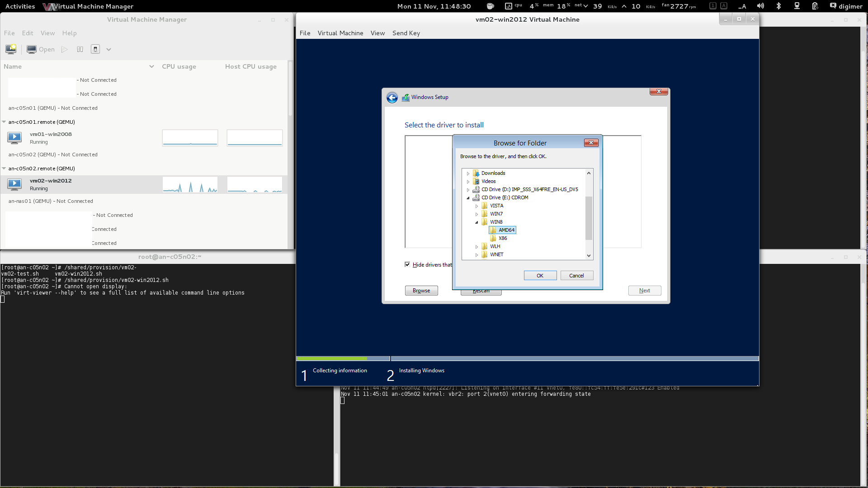Click Activities in the top bar
Screen dimensions: 868x488
[x=20, y=6]
